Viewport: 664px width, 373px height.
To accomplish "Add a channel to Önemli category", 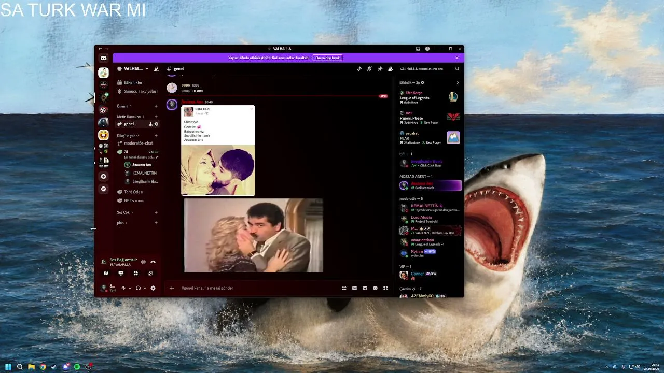I will pos(156,106).
